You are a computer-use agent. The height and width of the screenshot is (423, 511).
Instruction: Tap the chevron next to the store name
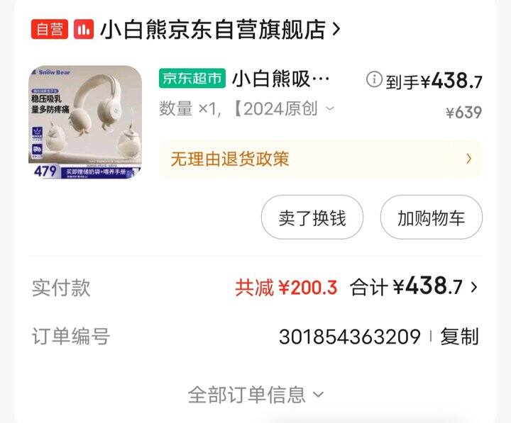[336, 29]
